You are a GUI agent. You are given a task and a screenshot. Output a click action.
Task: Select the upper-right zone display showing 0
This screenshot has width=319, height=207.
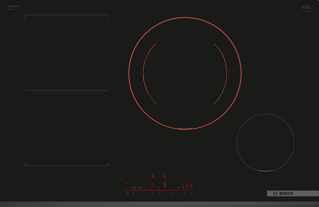(x=165, y=176)
